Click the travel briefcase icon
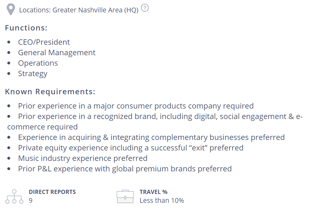The width and height of the screenshot is (311, 212). click(x=125, y=196)
